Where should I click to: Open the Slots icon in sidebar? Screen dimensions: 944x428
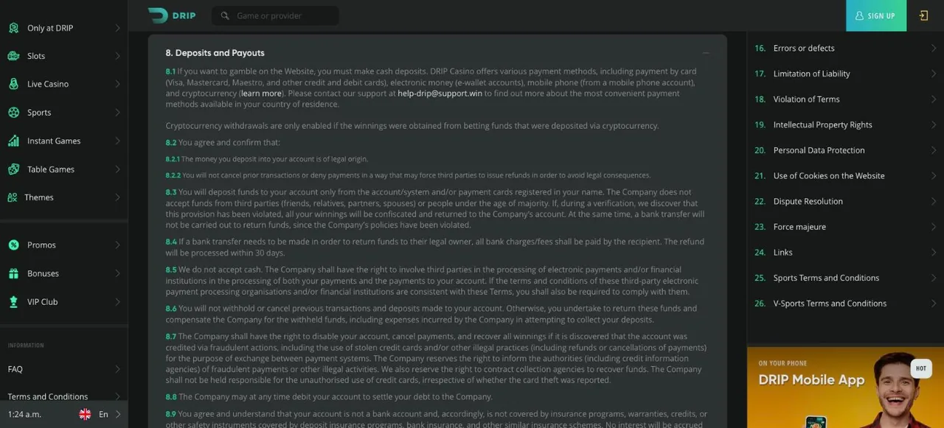click(13, 56)
